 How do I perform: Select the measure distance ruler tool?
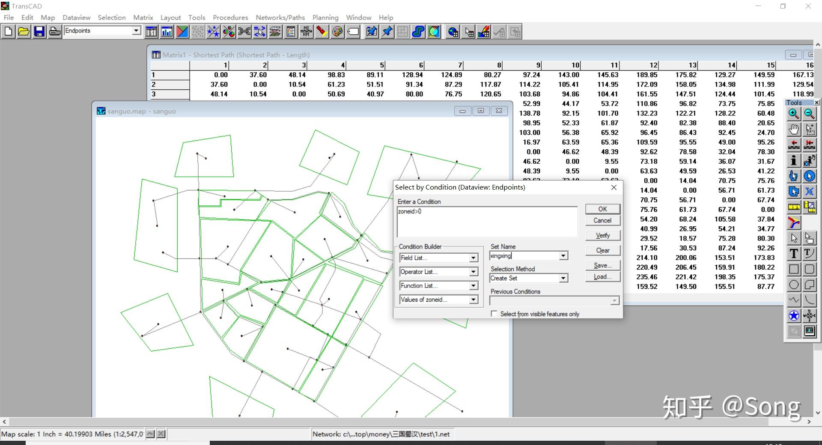coord(793,207)
